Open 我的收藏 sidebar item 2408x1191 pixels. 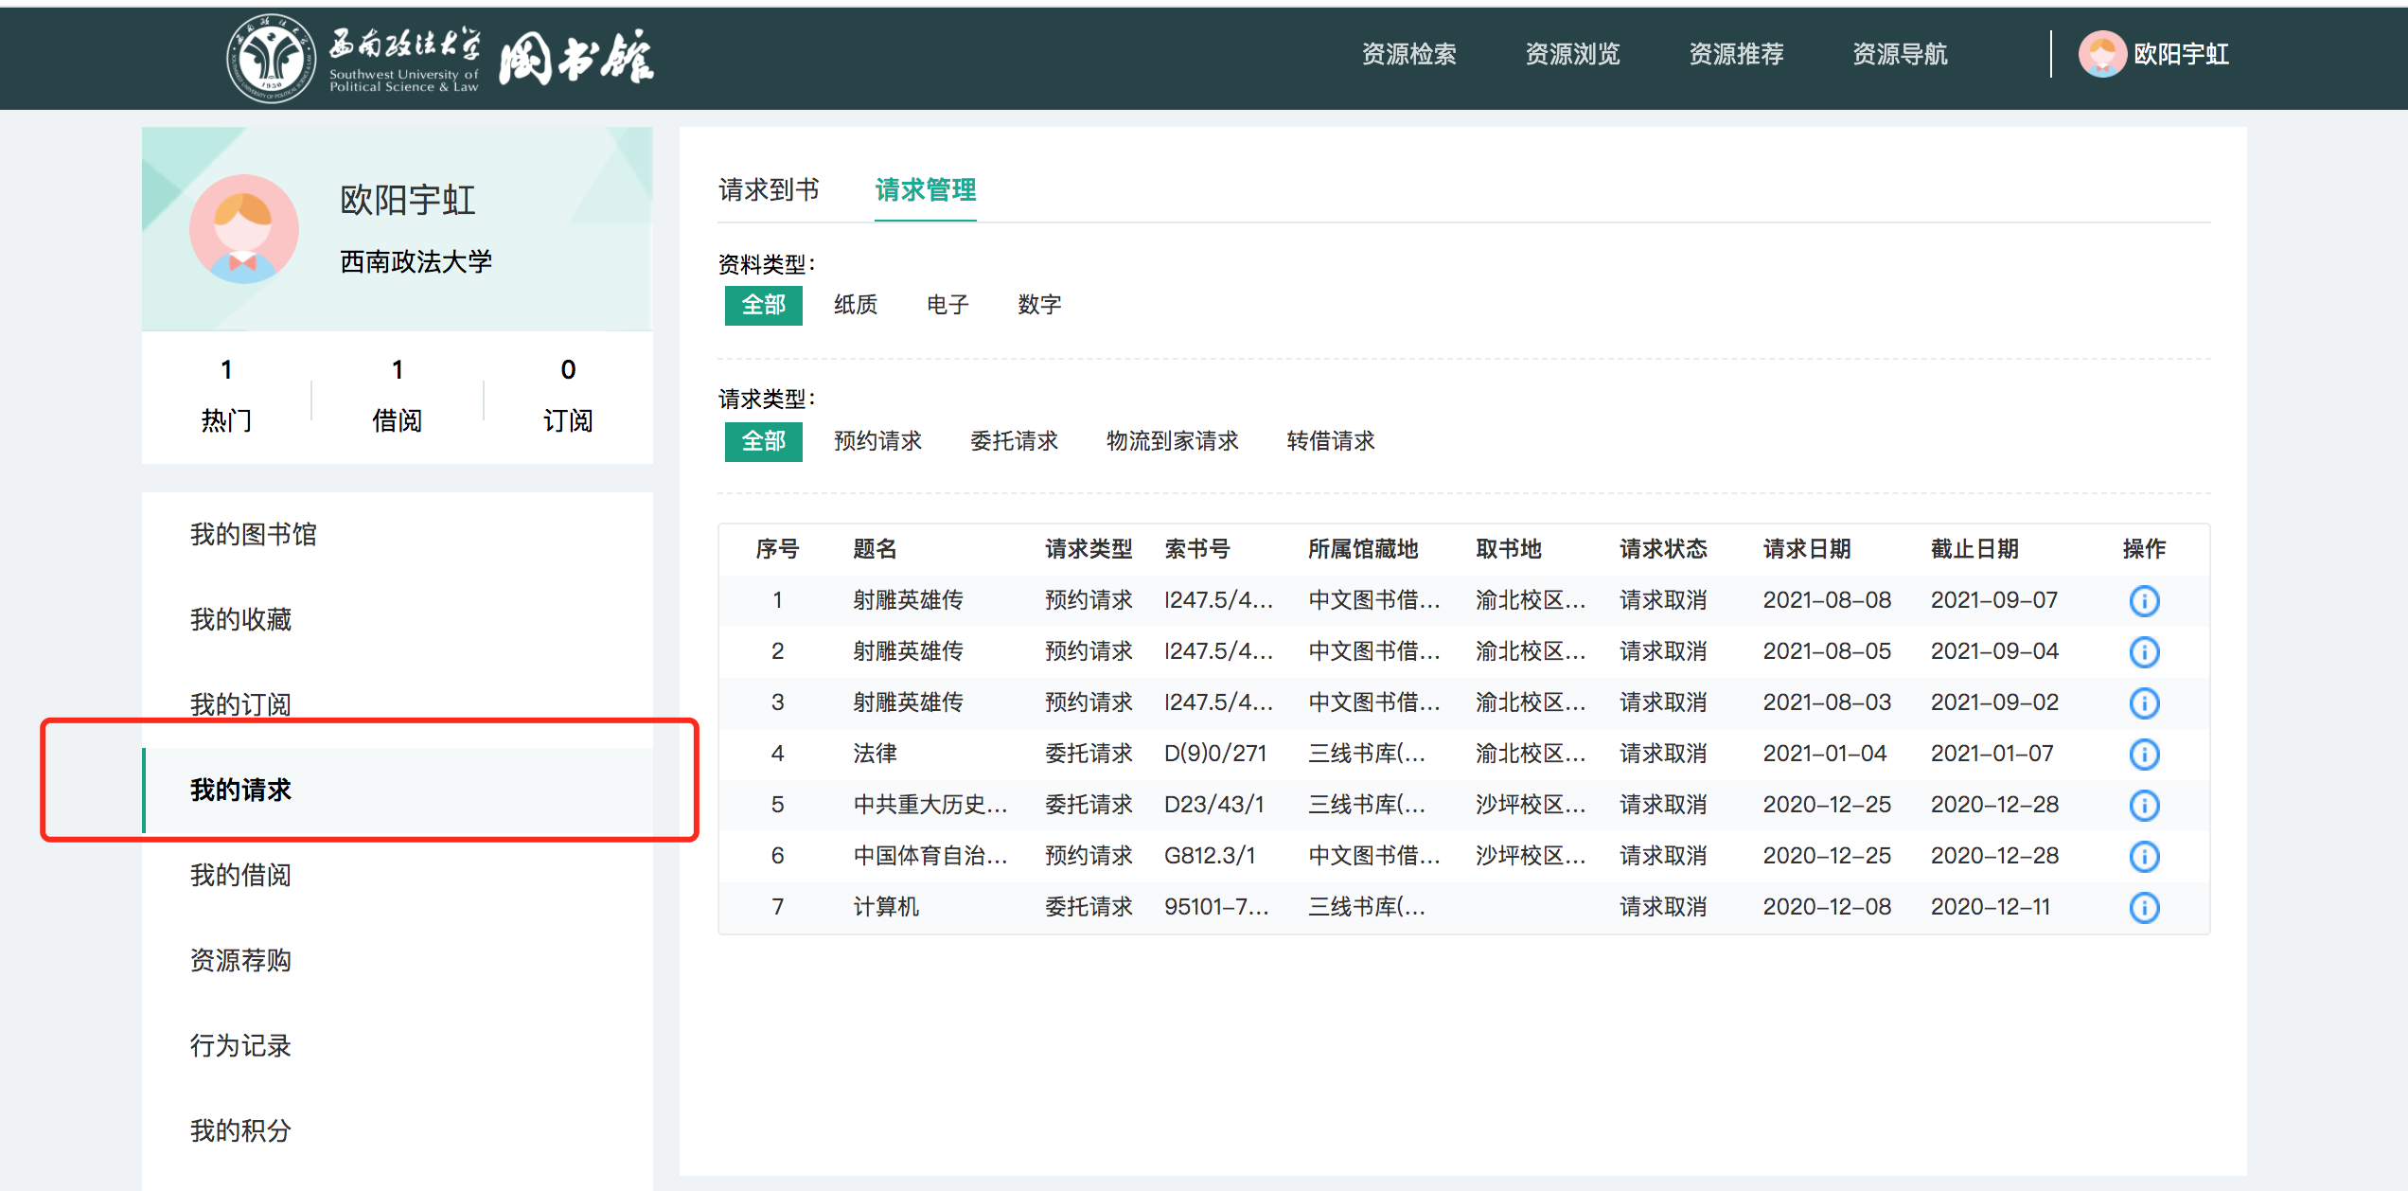click(x=240, y=619)
